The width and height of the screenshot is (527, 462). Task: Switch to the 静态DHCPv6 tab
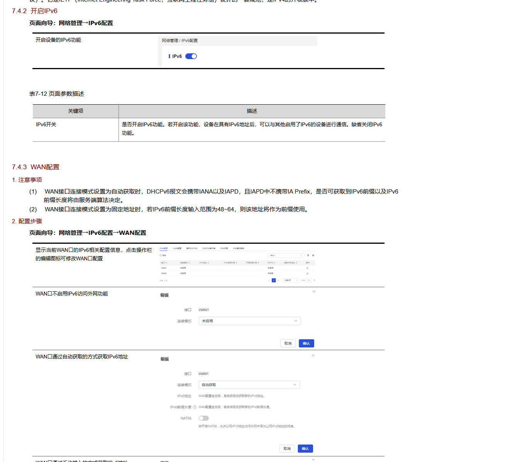tap(192, 248)
